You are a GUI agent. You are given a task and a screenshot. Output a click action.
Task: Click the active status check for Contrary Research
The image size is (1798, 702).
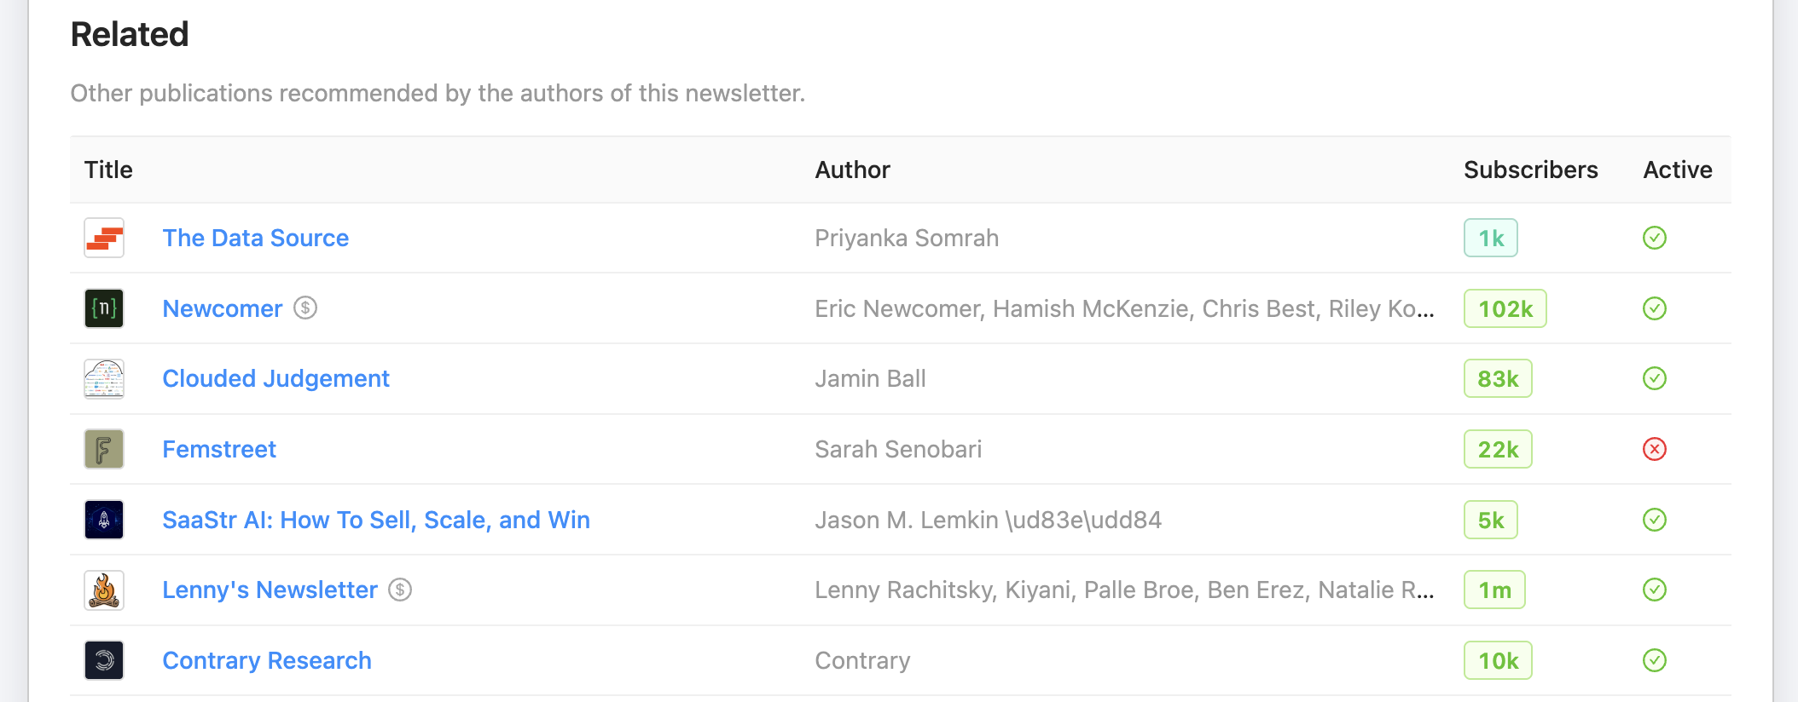(1655, 660)
